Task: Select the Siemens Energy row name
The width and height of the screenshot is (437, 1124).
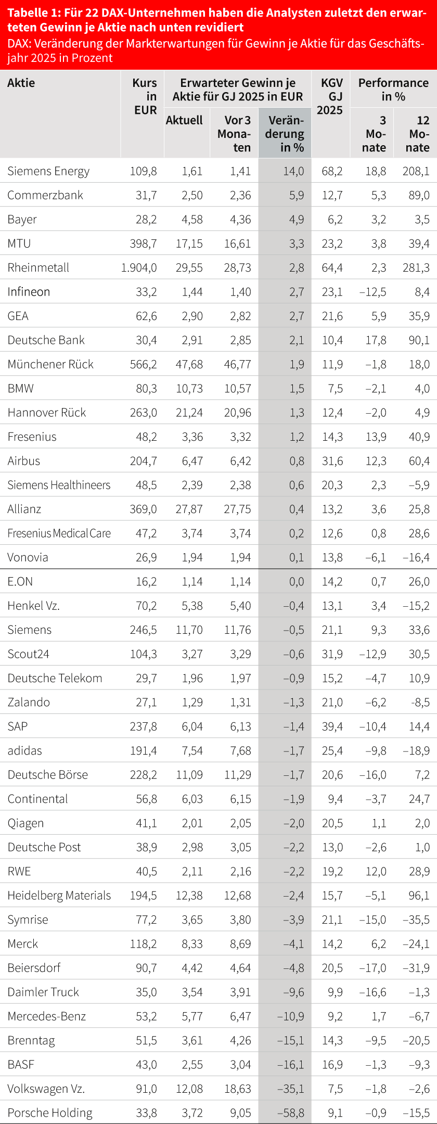Action: pos(48,171)
